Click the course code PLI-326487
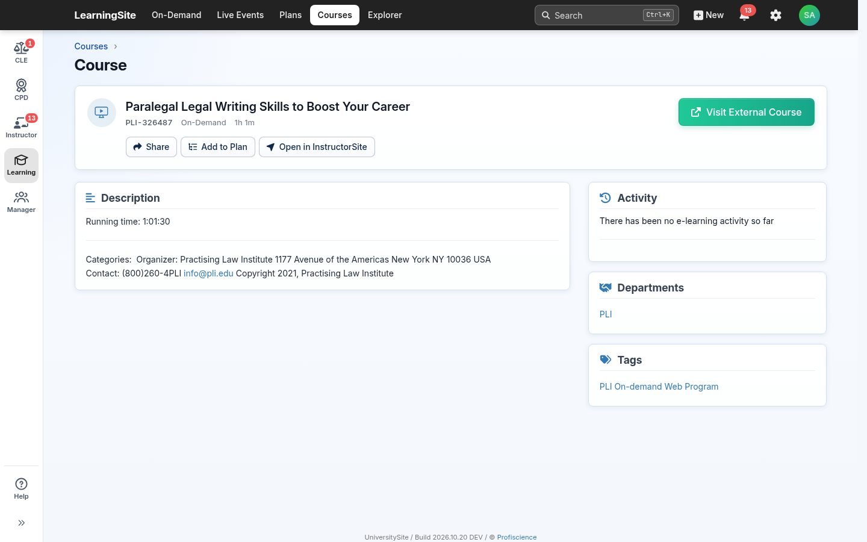Viewport: 867px width, 542px height. coord(149,123)
